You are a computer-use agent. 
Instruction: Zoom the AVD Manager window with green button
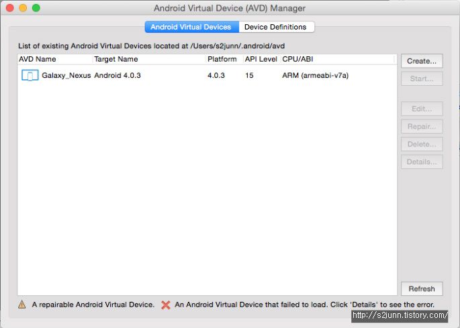(36, 8)
